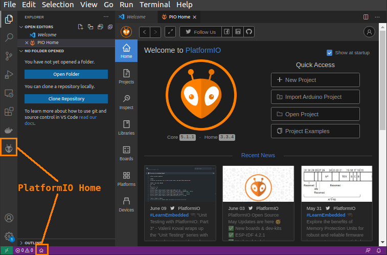
Task: Click PlatformIO Home icon in status bar
Action: [x=41, y=250]
